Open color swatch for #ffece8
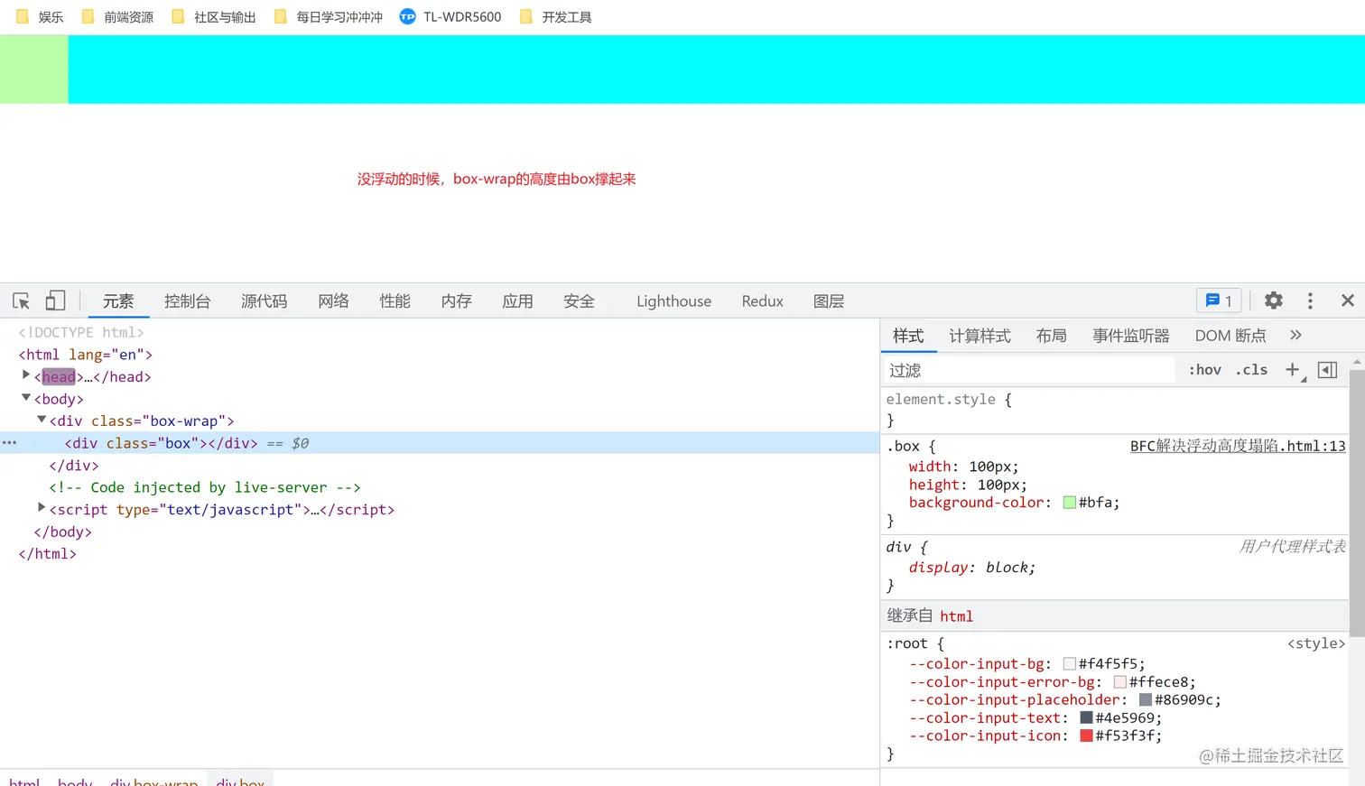This screenshot has height=786, width=1365. click(1120, 682)
